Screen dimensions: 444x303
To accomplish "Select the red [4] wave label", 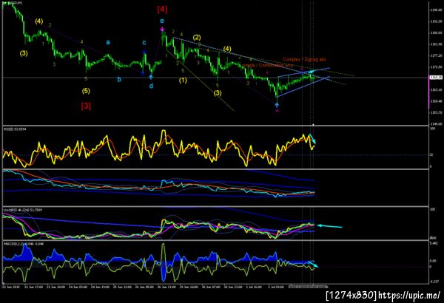I will click(162, 10).
